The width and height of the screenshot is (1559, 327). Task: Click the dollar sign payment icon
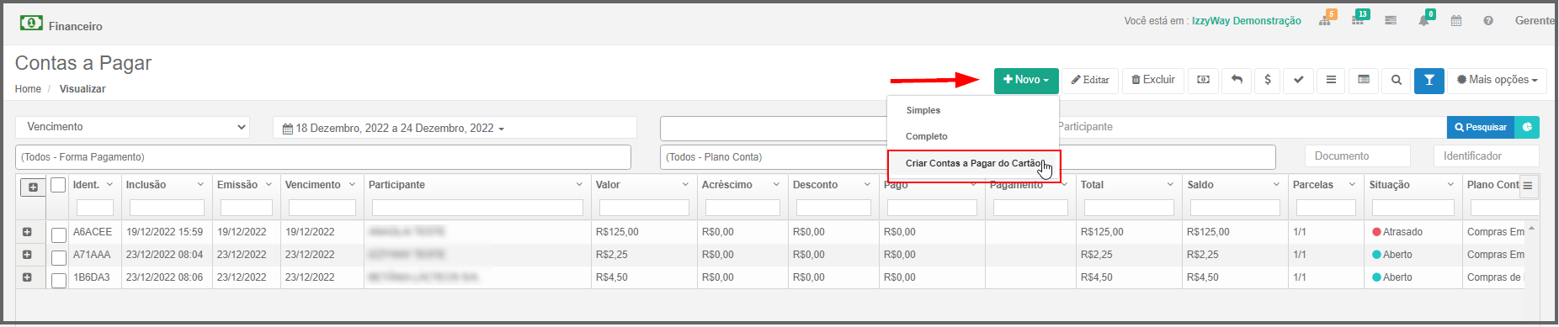coord(1268,81)
